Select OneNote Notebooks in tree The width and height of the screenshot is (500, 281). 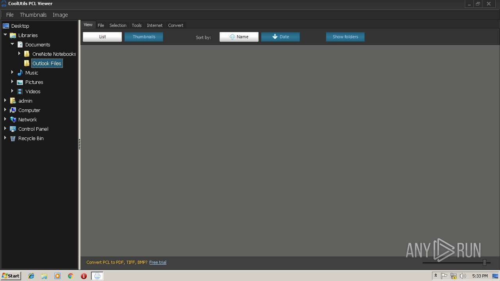coord(54,54)
